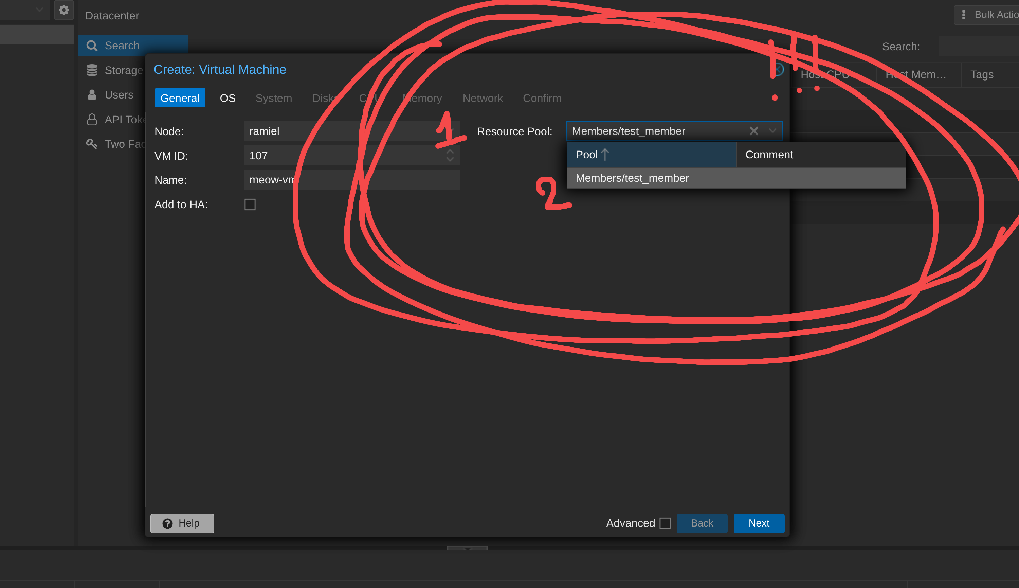Open the Bulk Actions menu button
This screenshot has height=588, width=1019.
click(x=987, y=15)
